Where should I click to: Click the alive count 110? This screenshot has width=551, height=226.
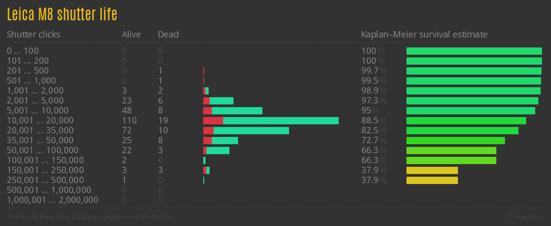[129, 121]
